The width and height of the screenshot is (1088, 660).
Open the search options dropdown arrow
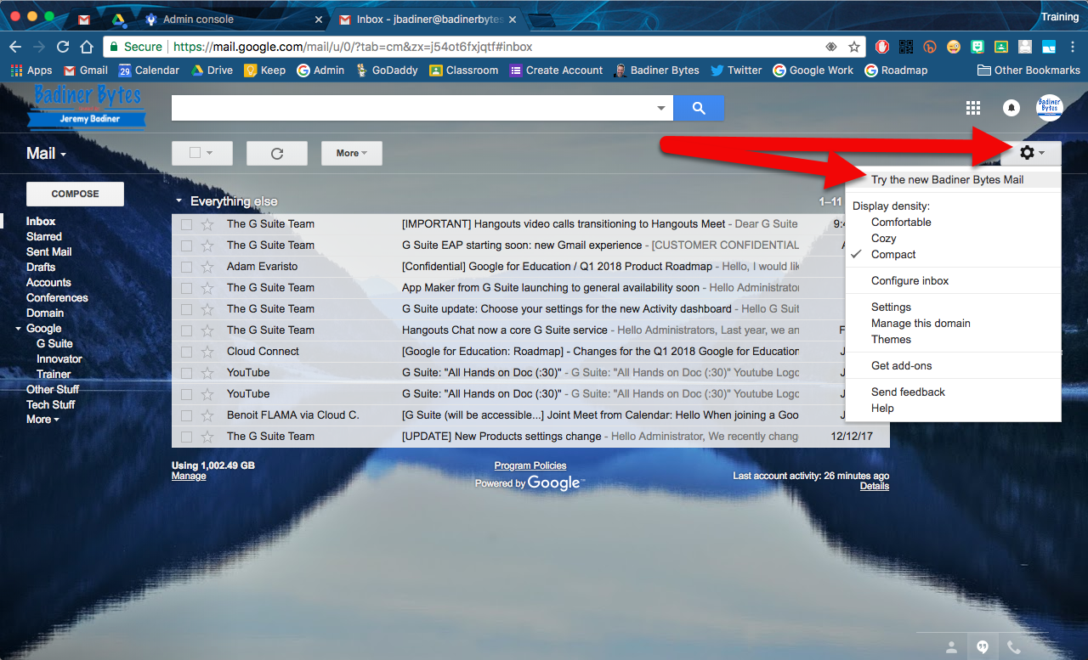pyautogui.click(x=661, y=109)
